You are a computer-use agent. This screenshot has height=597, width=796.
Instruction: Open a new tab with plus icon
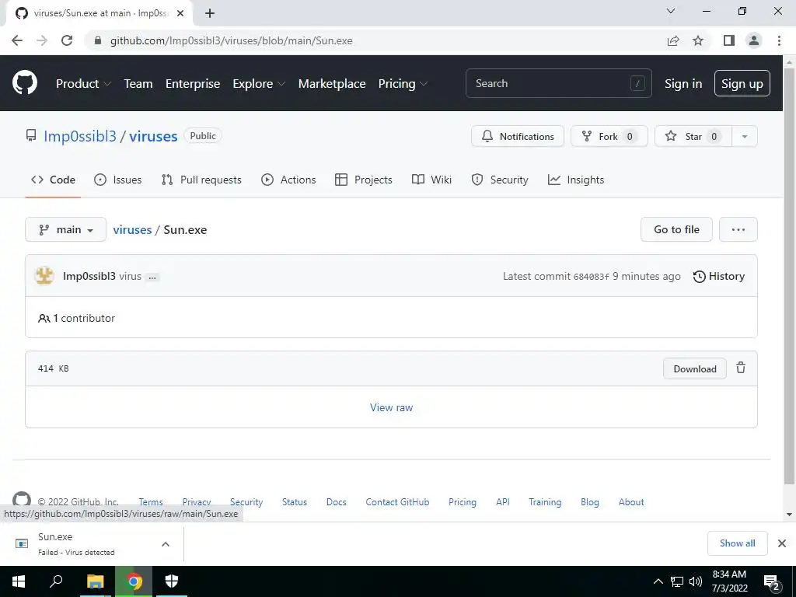coord(210,13)
